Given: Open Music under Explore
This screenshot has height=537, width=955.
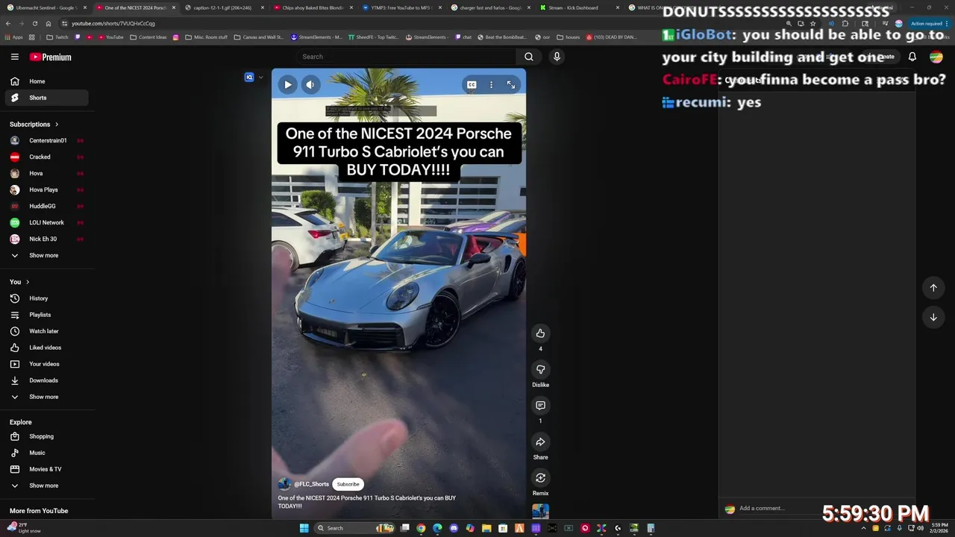Looking at the screenshot, I should coord(46,453).
